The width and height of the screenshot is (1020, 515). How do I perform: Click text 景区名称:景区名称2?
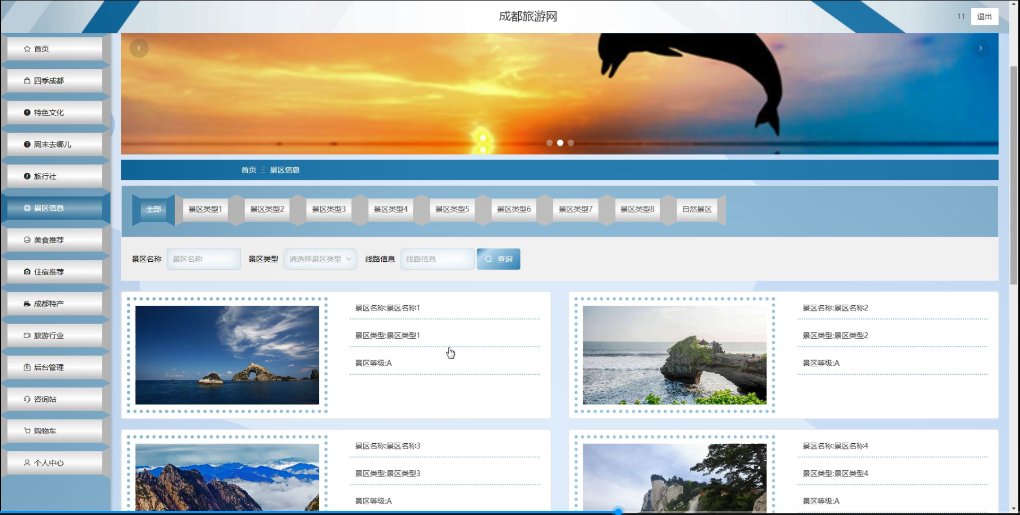coord(835,308)
